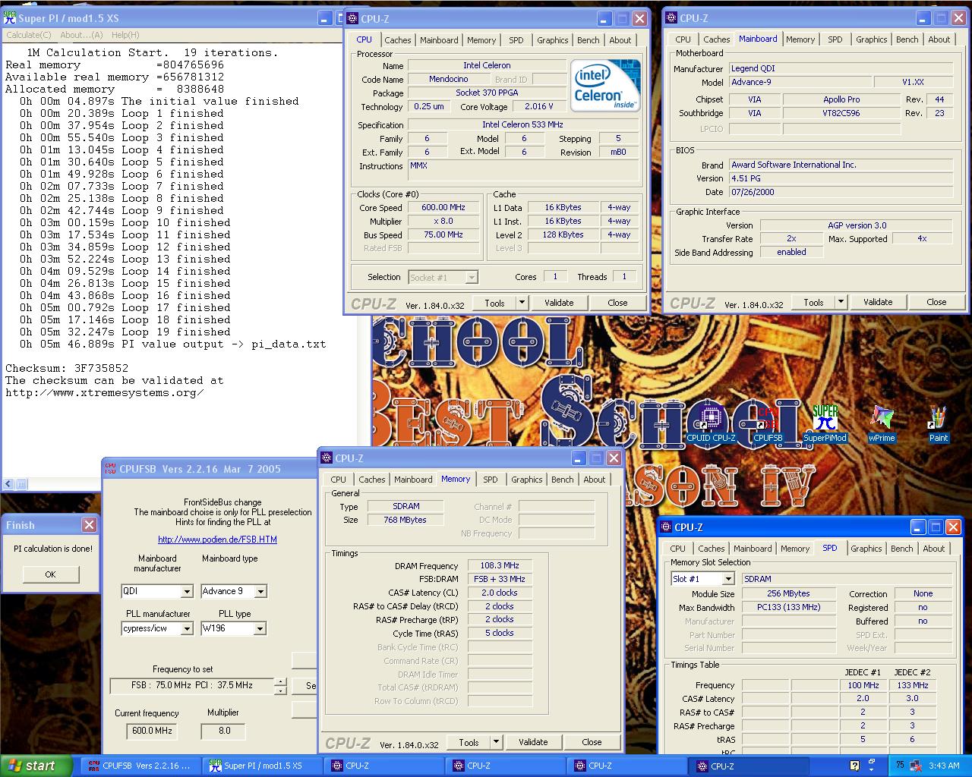Click Super PI horizontal scrollbar left arrow

[8, 484]
